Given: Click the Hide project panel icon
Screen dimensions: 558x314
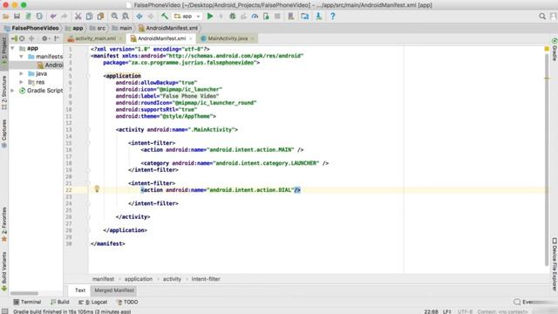Looking at the screenshot, I should [56, 38].
